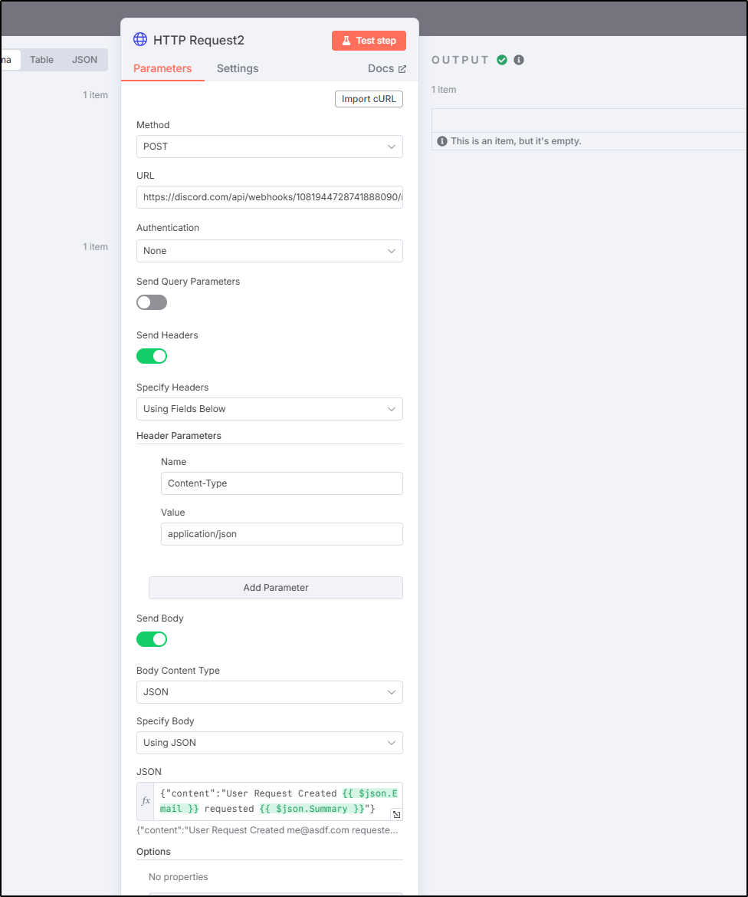Expand the Authentication dropdown
Image resolution: width=748 pixels, height=897 pixels.
[x=270, y=251]
